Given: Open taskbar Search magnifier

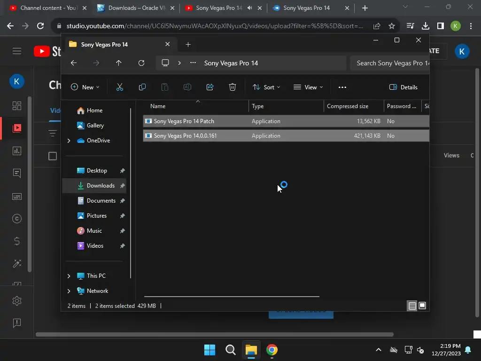Looking at the screenshot, I should [x=230, y=350].
